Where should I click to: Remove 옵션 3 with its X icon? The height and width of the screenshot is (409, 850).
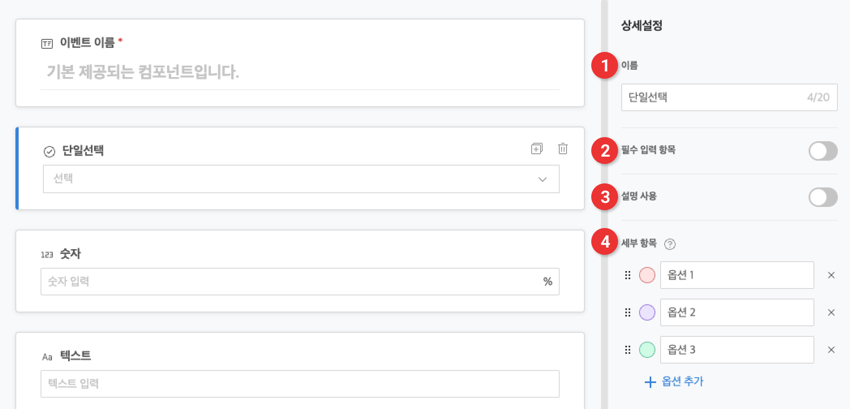coord(831,350)
